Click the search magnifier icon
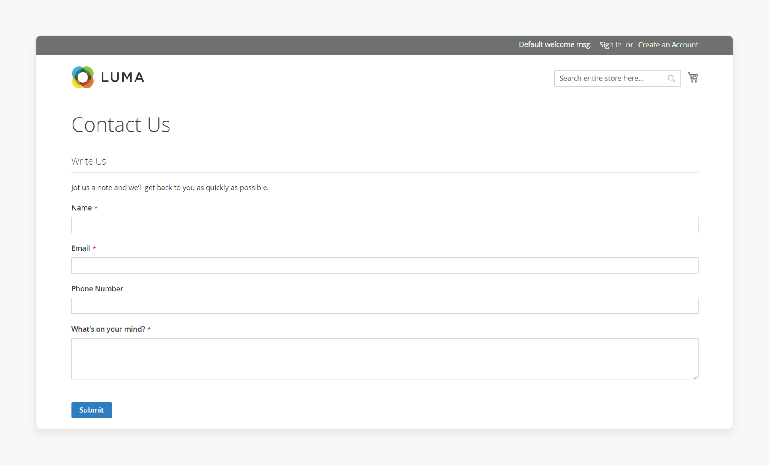The height and width of the screenshot is (465, 769). coord(671,79)
